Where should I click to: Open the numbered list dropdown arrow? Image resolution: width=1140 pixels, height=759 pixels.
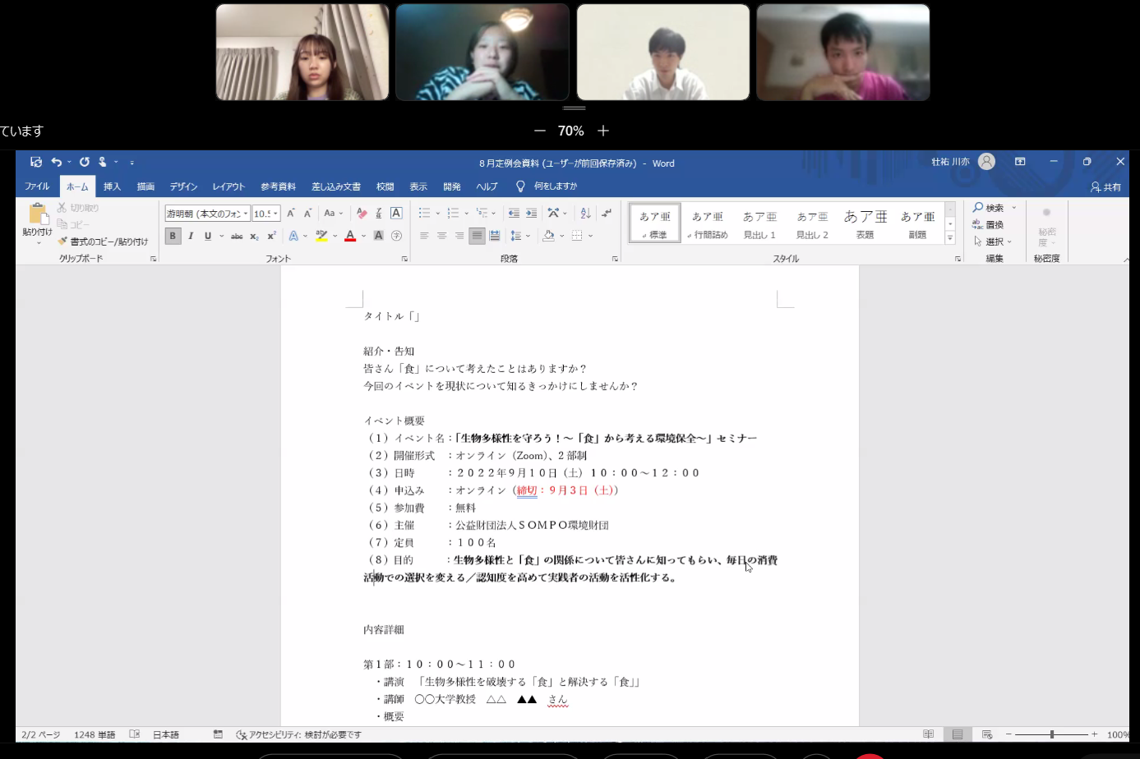pyautogui.click(x=466, y=214)
